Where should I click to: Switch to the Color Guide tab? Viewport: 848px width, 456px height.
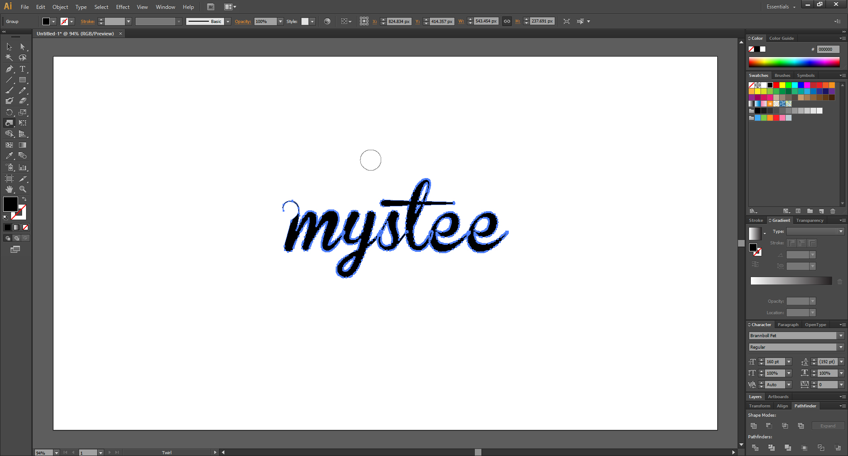pos(781,38)
